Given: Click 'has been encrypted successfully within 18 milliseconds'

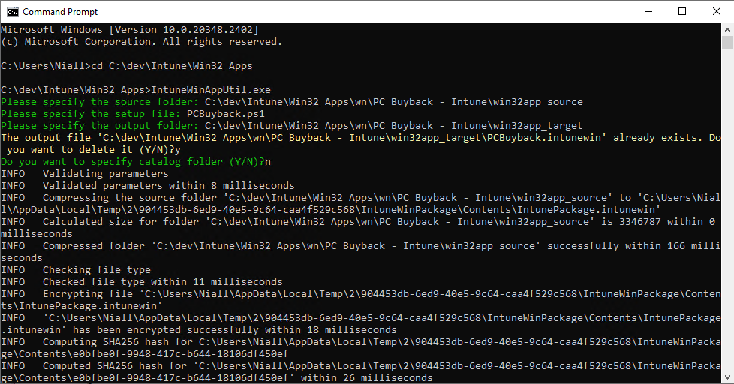Looking at the screenshot, I should click(234, 330).
